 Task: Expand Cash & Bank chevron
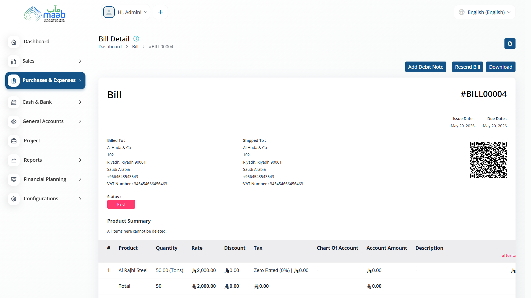point(80,102)
